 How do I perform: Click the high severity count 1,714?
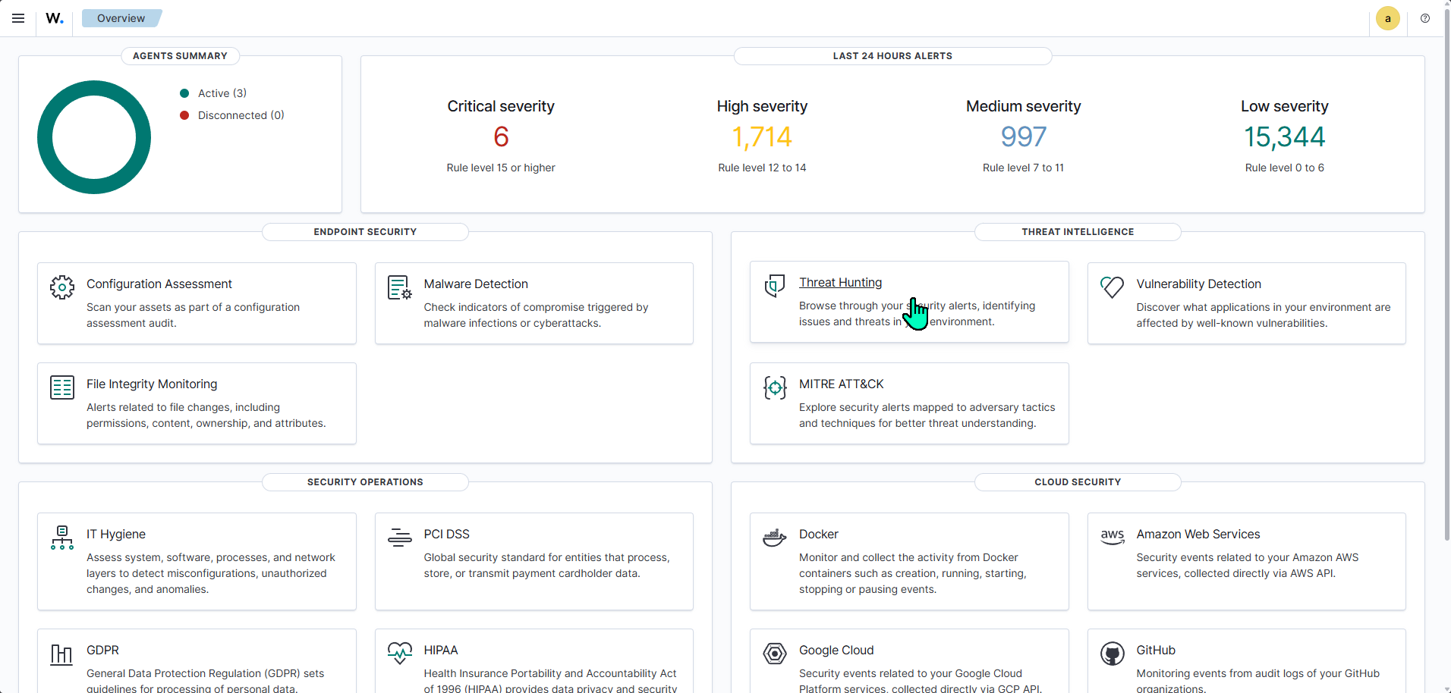[762, 136]
